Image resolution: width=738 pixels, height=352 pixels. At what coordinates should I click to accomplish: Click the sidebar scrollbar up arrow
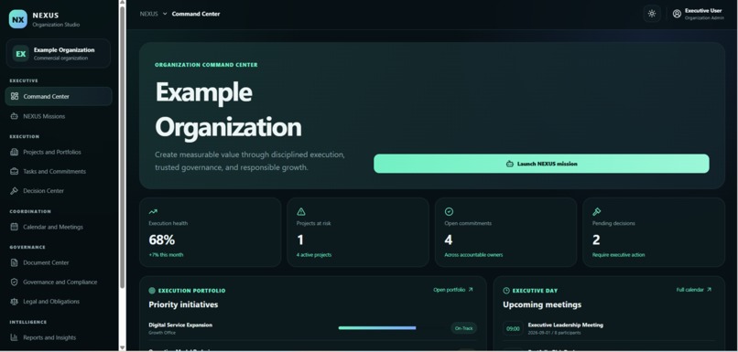pyautogui.click(x=123, y=3)
